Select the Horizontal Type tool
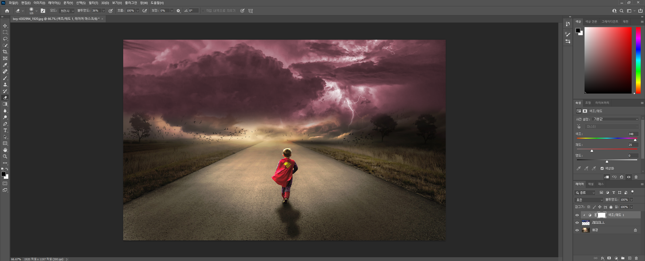 (x=5, y=130)
